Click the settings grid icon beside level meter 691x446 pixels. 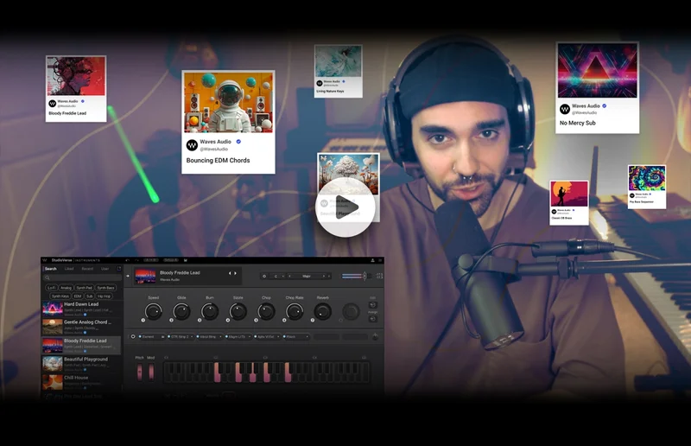380,276
